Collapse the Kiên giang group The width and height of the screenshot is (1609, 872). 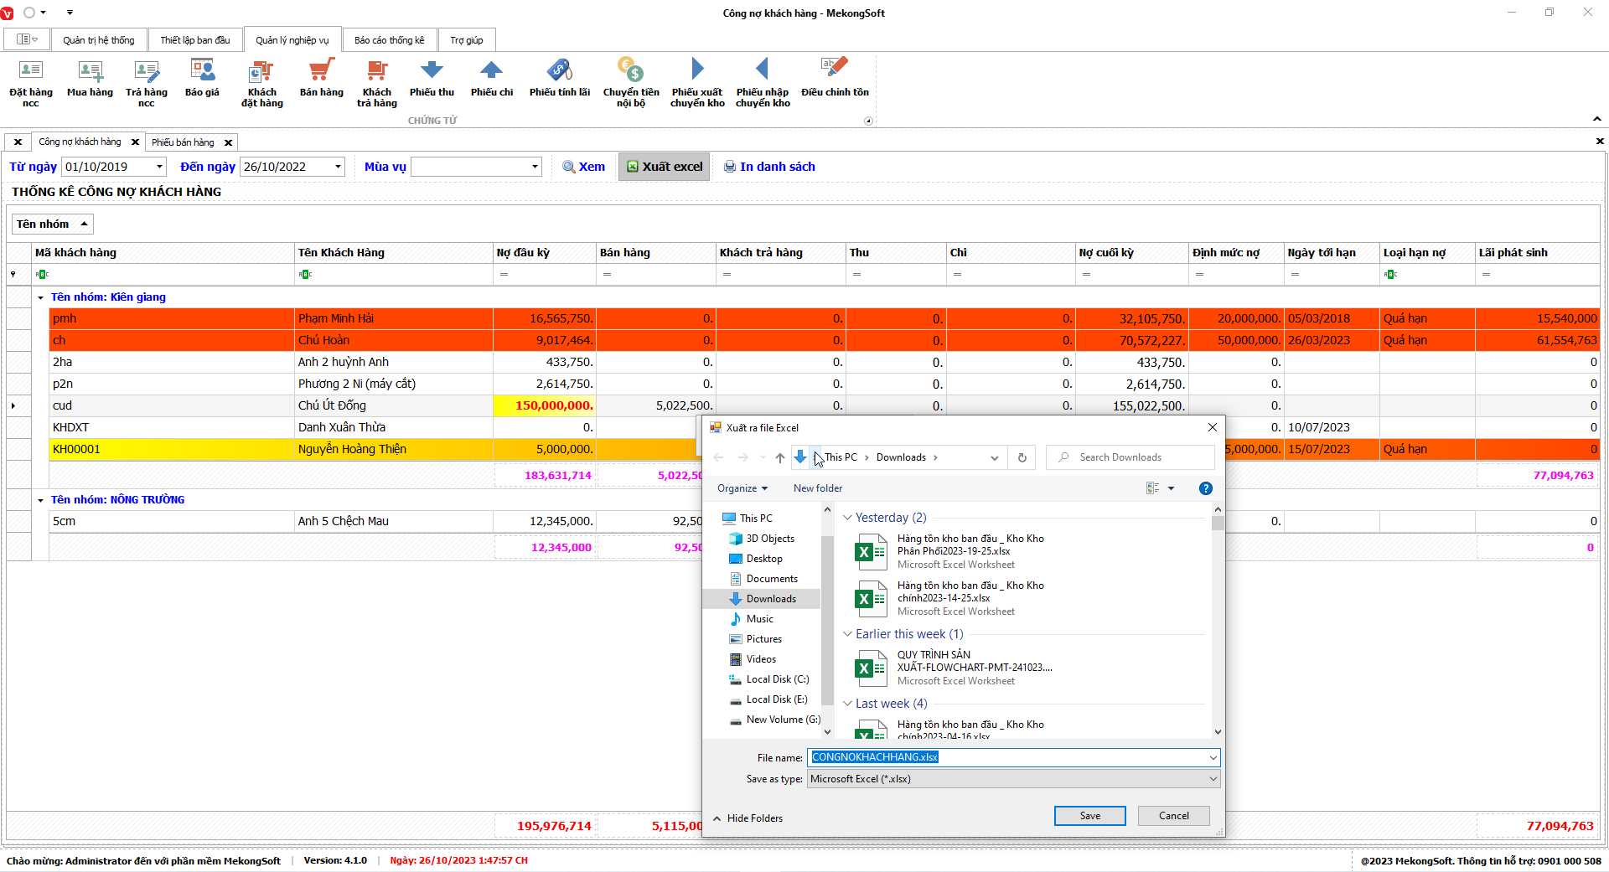pyautogui.click(x=40, y=297)
